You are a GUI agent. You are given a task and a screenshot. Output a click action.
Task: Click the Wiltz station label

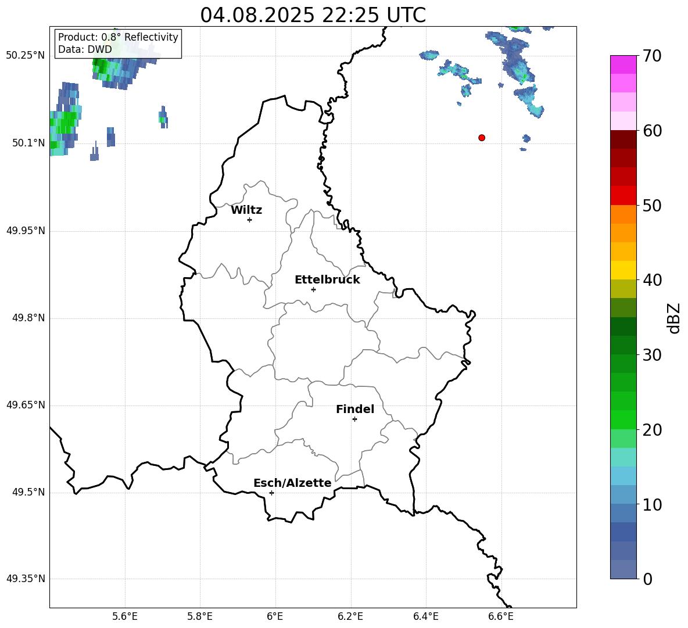pyautogui.click(x=246, y=210)
